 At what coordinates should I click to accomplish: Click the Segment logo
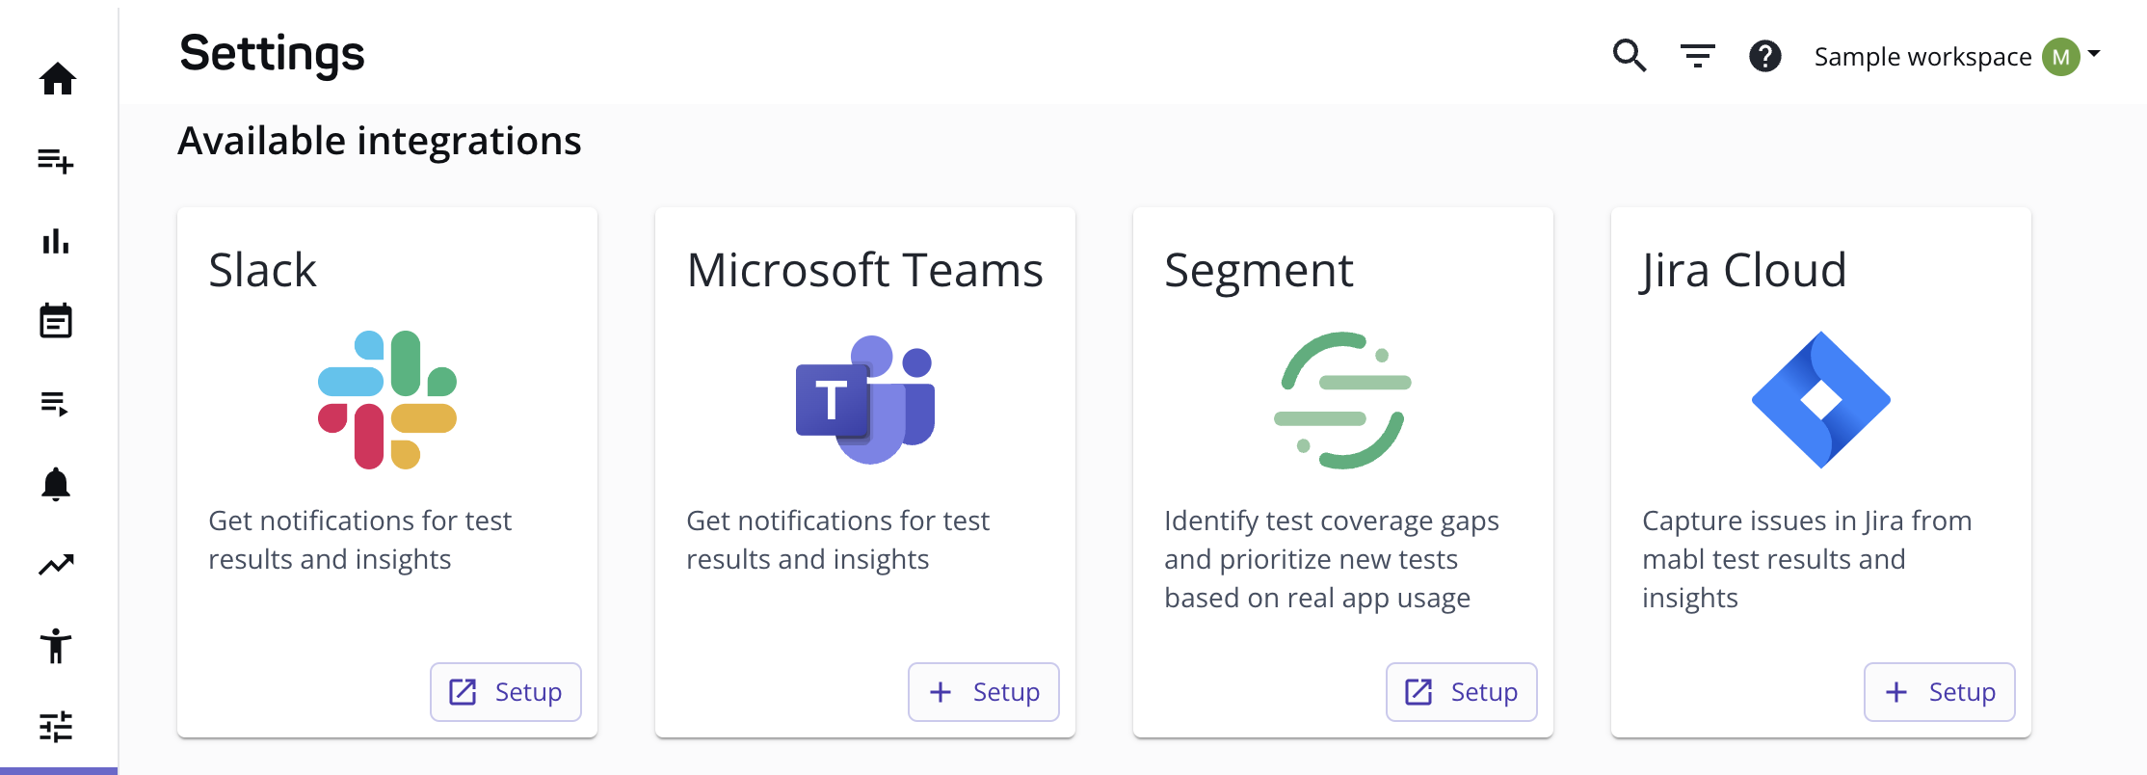point(1342,400)
